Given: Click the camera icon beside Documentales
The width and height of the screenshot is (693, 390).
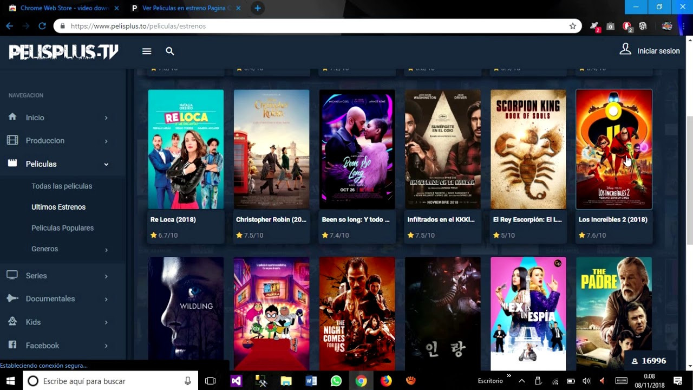Looking at the screenshot, I should pyautogui.click(x=12, y=298).
